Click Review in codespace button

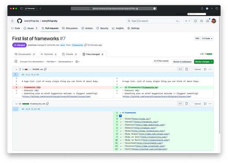[182, 62]
